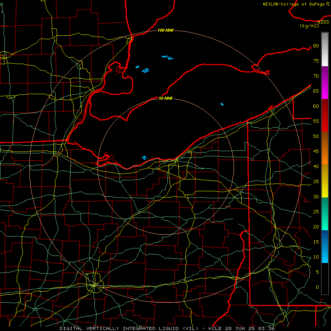The height and width of the screenshot is (331, 331).
Task: Pick the blue band of the VIL scale
Action: click(x=325, y=246)
